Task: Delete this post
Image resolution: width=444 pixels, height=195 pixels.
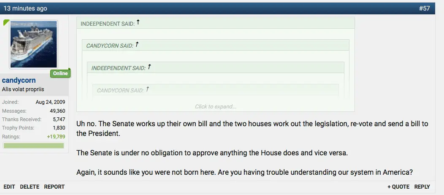Action: (x=30, y=187)
